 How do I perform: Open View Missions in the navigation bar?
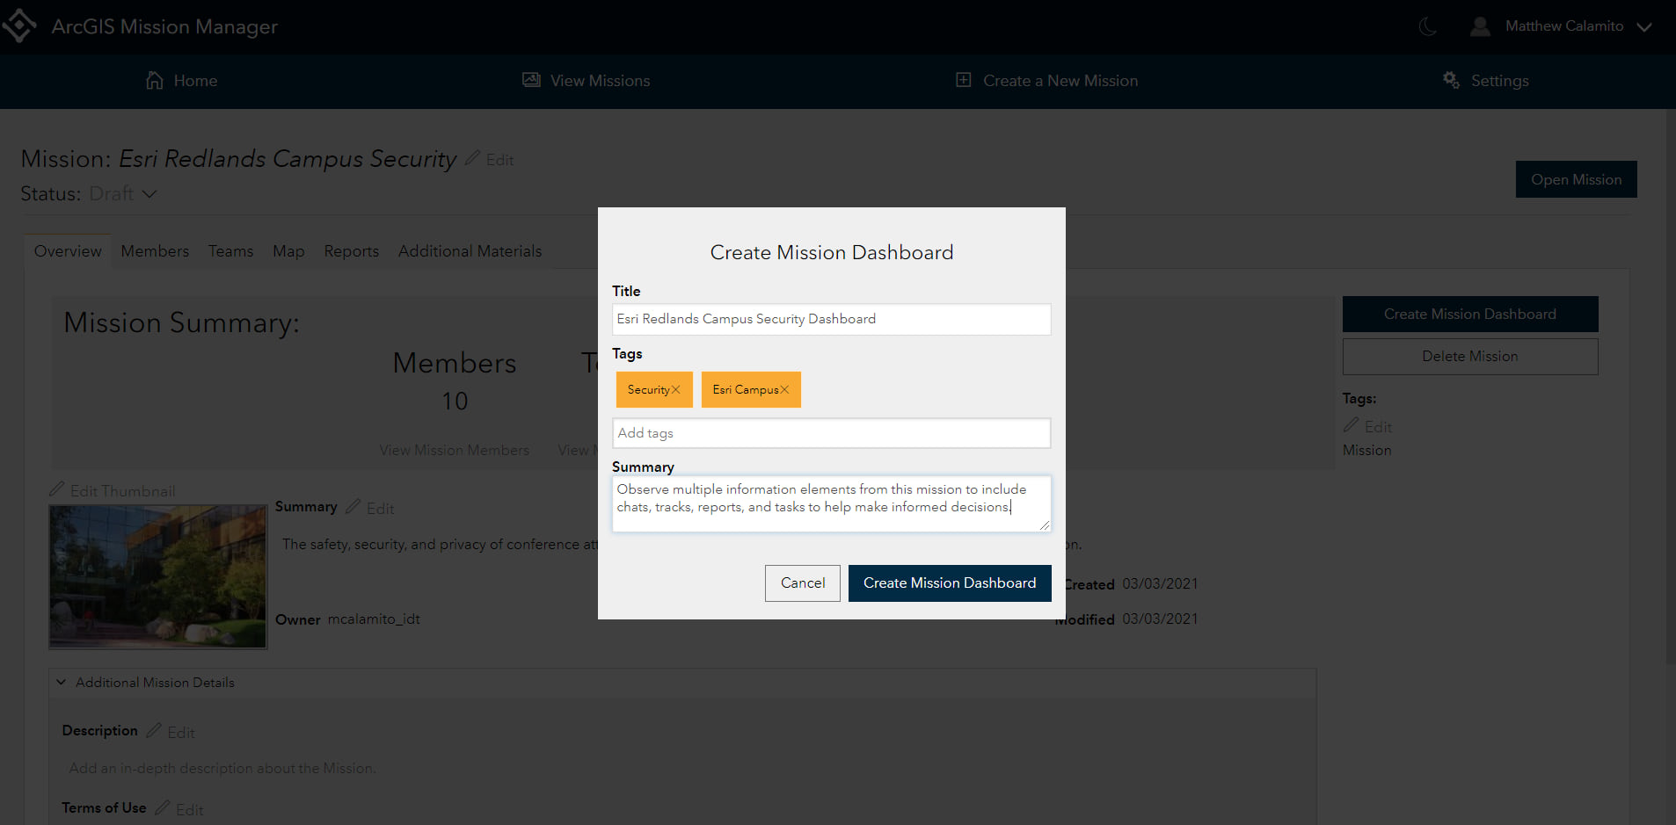(586, 81)
